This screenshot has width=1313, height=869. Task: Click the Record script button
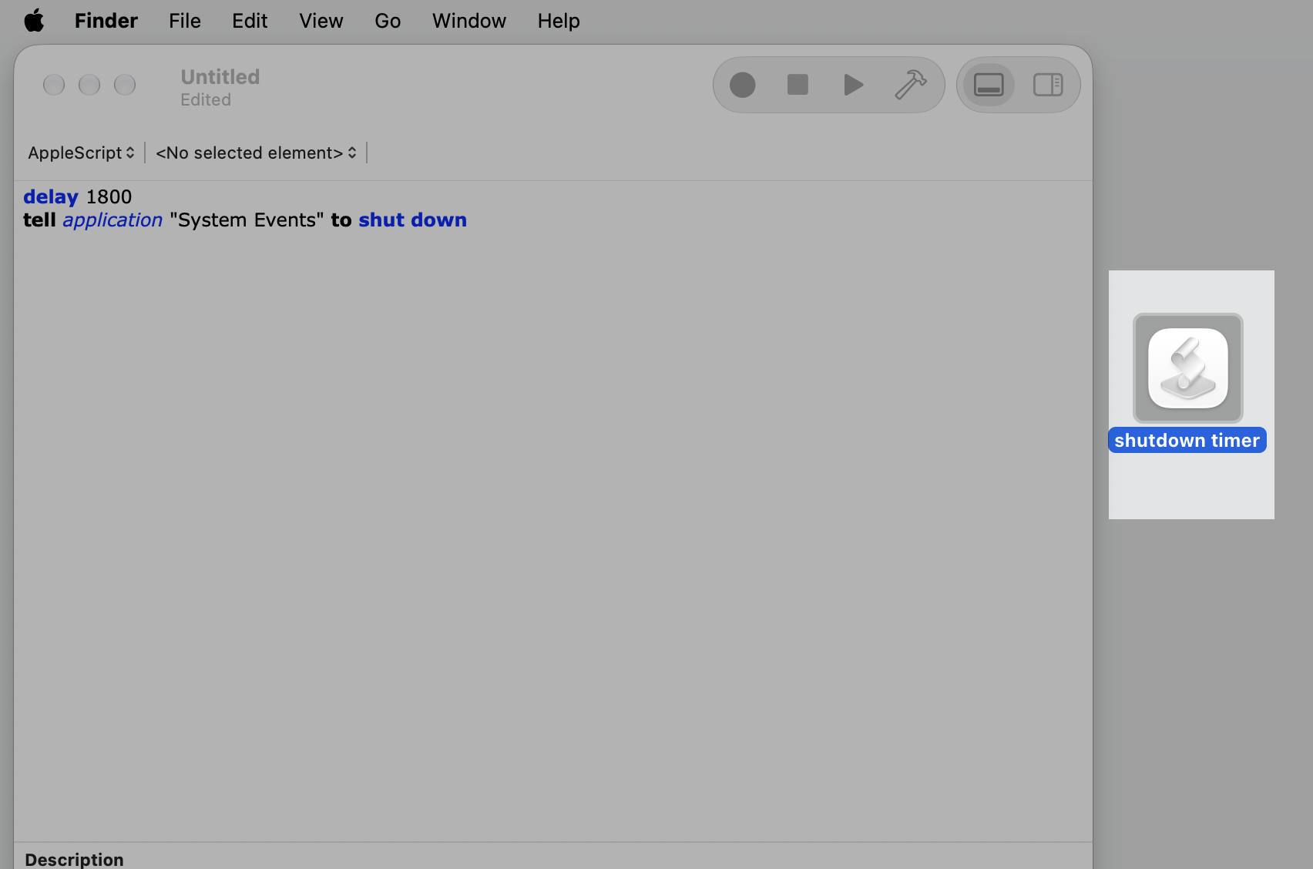pos(742,85)
